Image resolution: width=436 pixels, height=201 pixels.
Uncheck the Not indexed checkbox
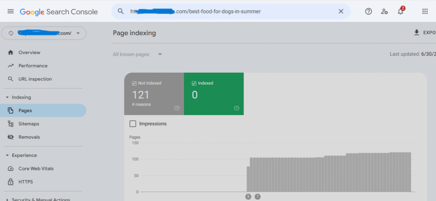pyautogui.click(x=135, y=83)
